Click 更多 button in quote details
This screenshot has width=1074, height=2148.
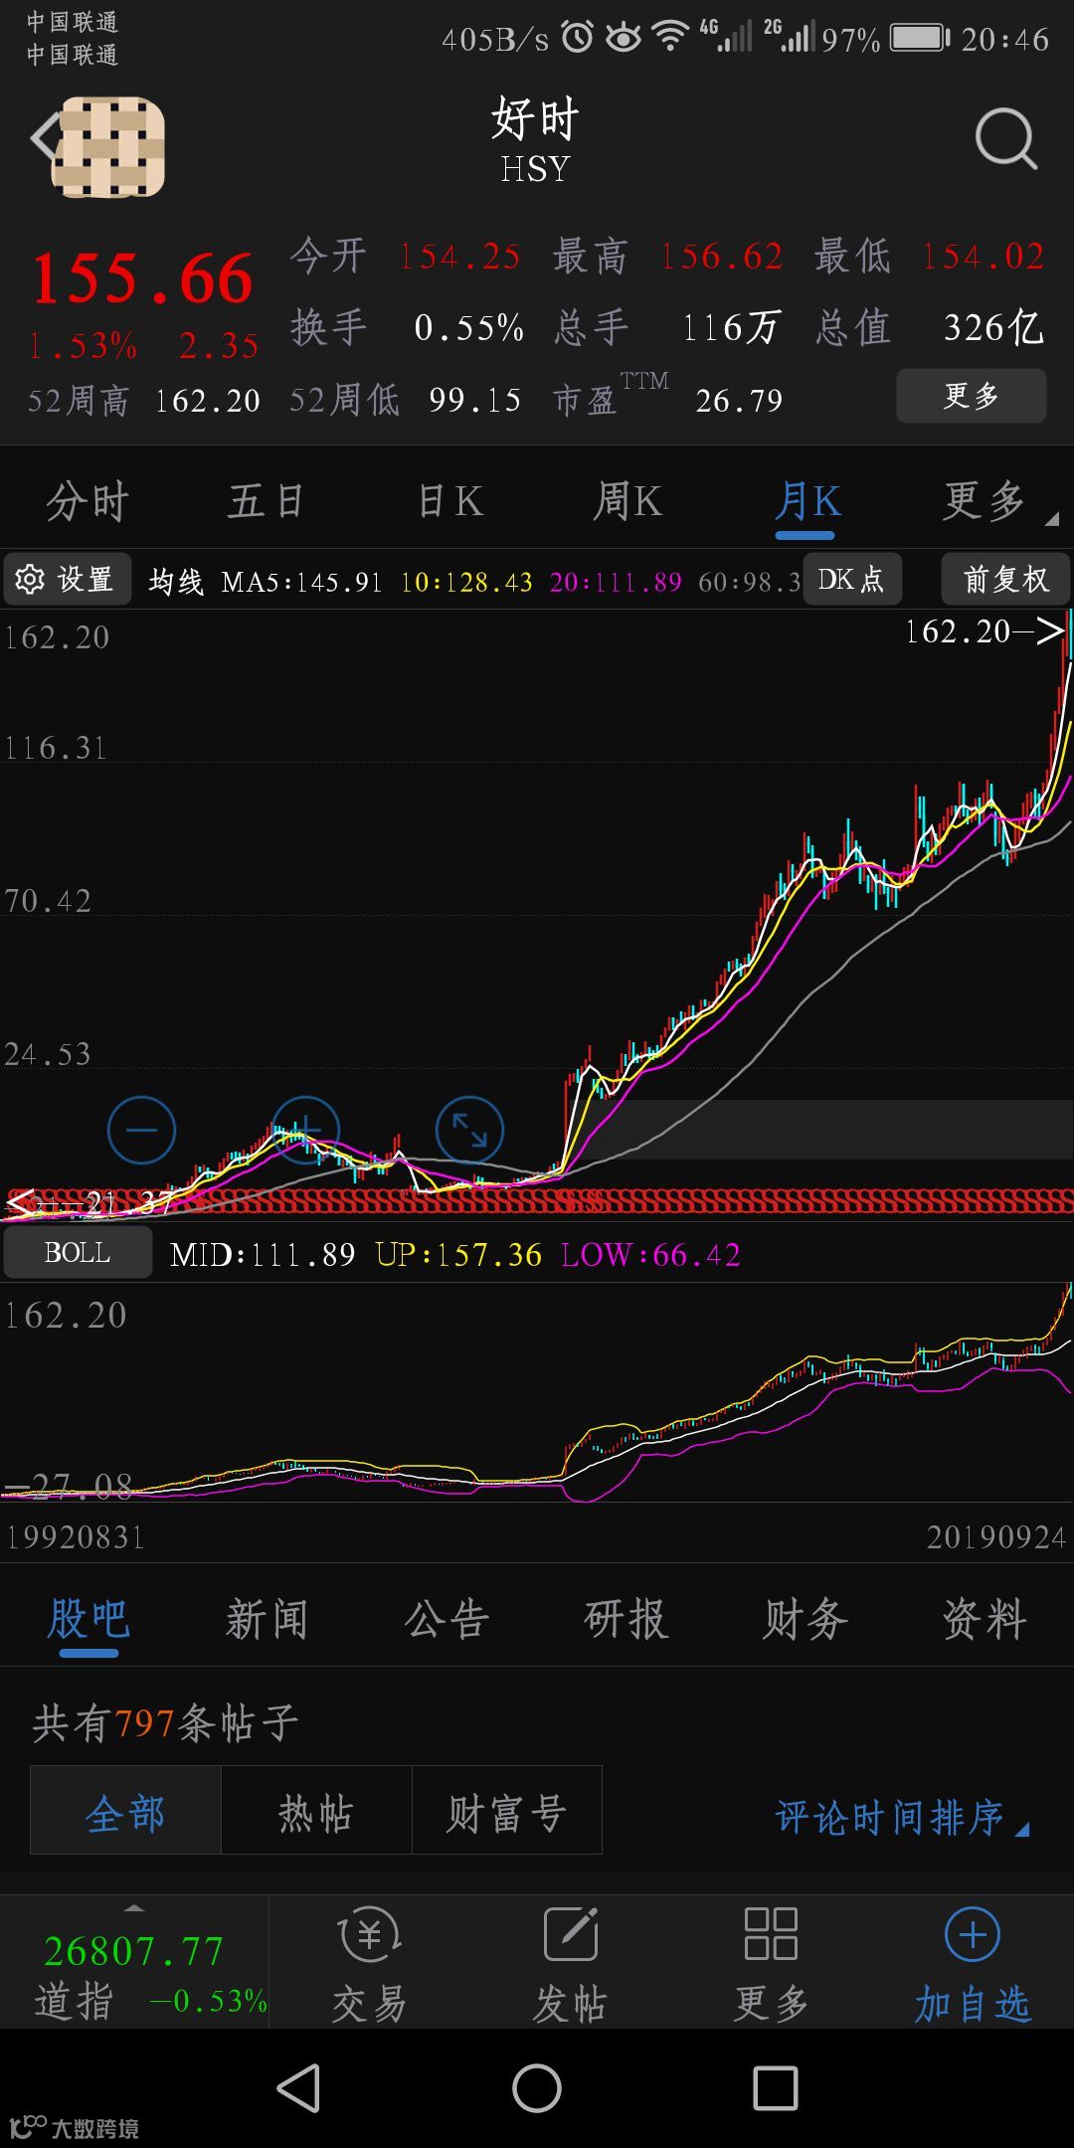972,396
